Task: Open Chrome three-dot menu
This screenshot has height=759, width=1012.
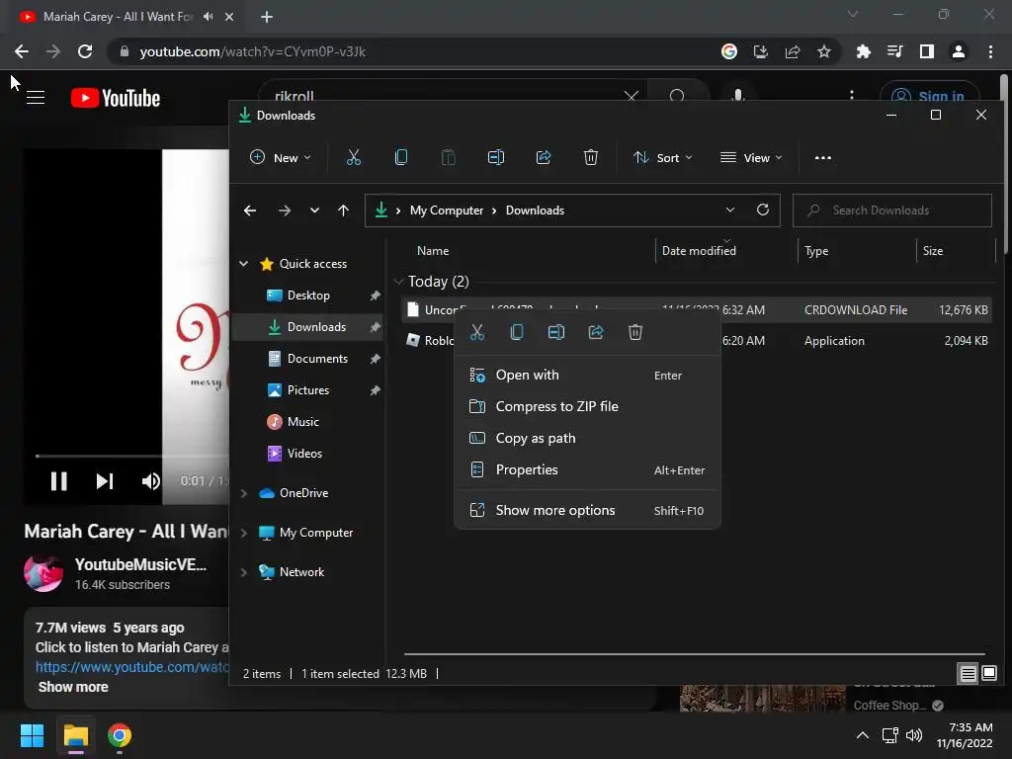Action: pyautogui.click(x=990, y=51)
